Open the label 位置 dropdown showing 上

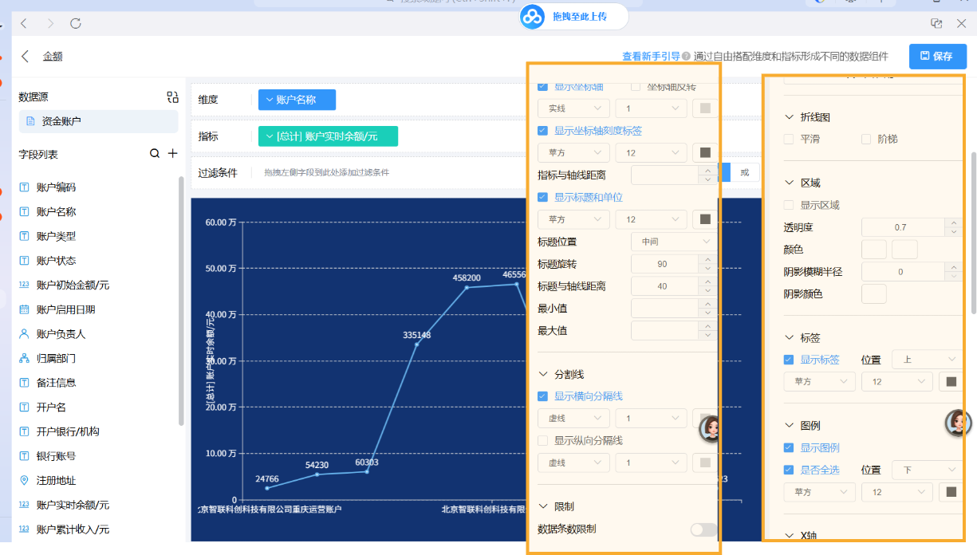927,360
